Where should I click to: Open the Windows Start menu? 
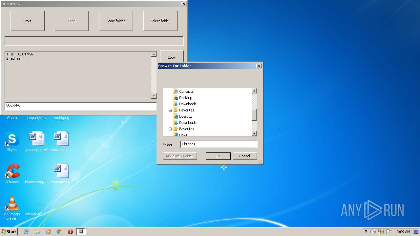[9, 231]
